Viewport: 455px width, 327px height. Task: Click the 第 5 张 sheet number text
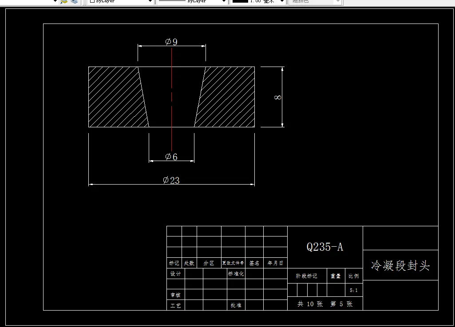(x=341, y=304)
